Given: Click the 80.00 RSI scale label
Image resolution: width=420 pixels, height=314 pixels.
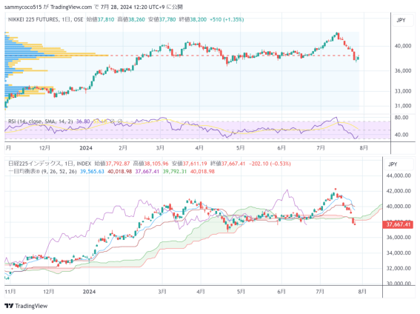Looking at the screenshot, I should pos(401,117).
